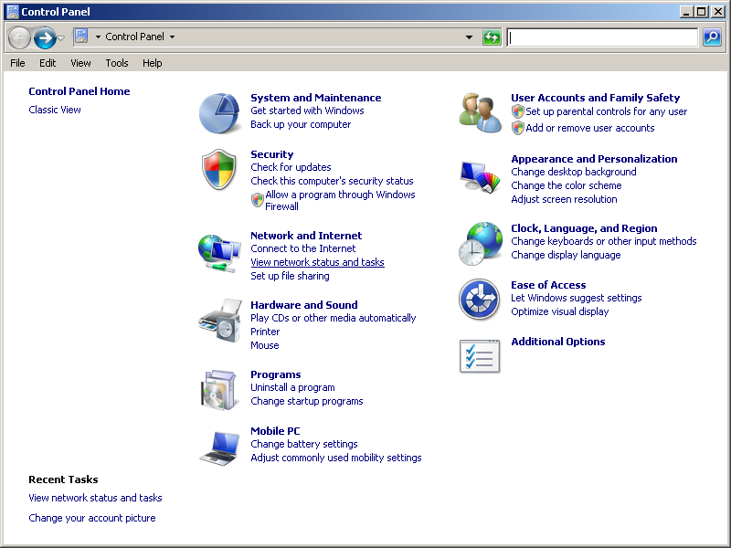The height and width of the screenshot is (548, 731).
Task: Click the Hardware and Sound printer icon
Action: [x=220, y=321]
